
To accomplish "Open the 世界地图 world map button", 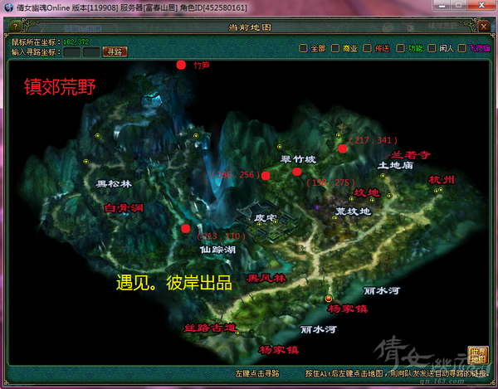I will 478,355.
